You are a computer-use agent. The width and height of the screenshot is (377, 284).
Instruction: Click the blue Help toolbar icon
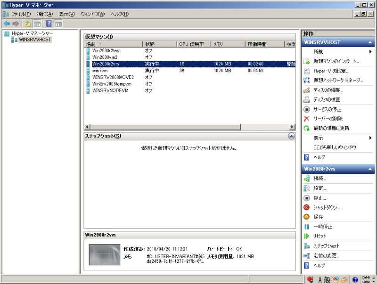click(x=49, y=24)
